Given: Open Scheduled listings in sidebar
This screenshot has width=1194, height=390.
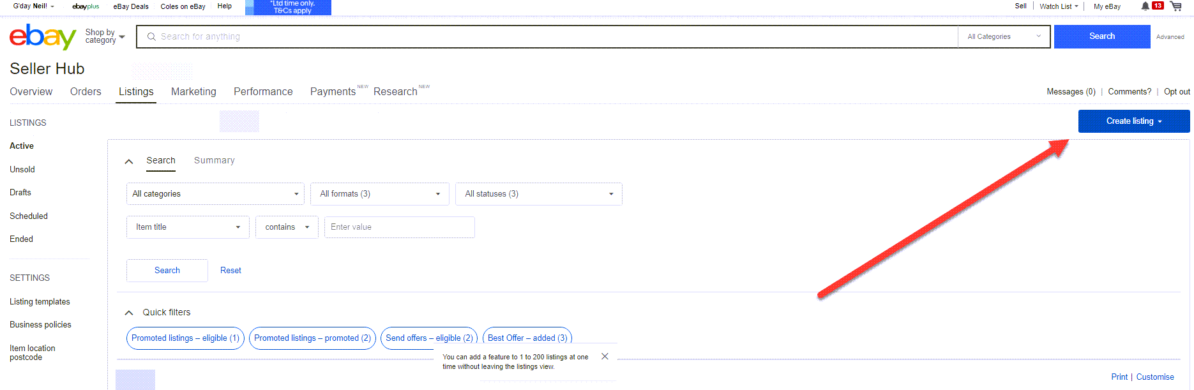Looking at the screenshot, I should 29,216.
